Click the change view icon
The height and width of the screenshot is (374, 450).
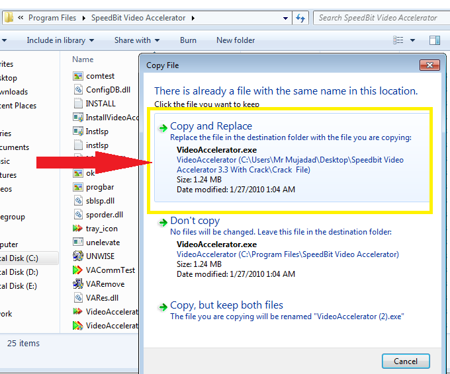tap(398, 40)
